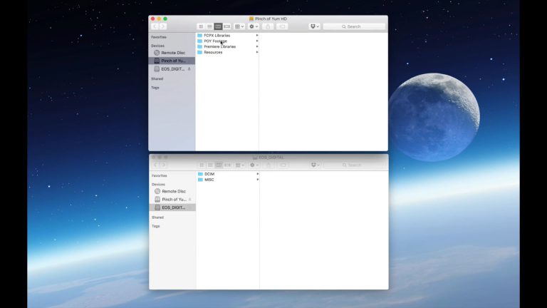Go back in Pinch of Yum HD window

coord(155,26)
